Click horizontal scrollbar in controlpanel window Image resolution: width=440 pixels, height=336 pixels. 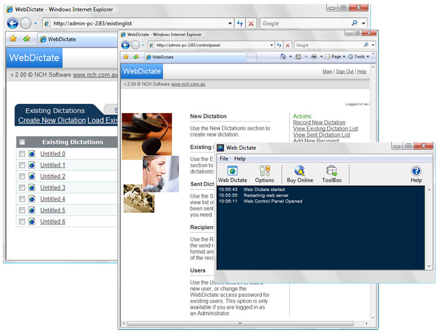pos(240,323)
